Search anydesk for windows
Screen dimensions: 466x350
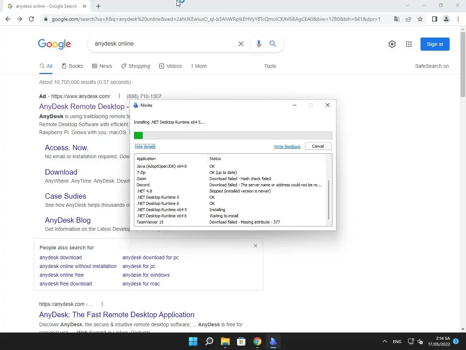[x=146, y=275]
